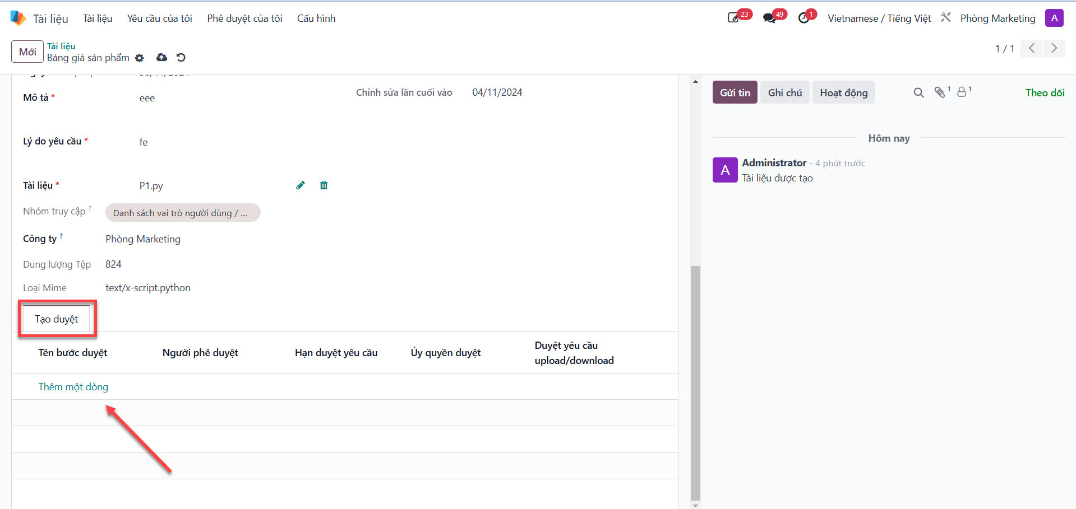Open the clock activity icon with badge 1
Screen dimensions: 1076x509
point(803,18)
